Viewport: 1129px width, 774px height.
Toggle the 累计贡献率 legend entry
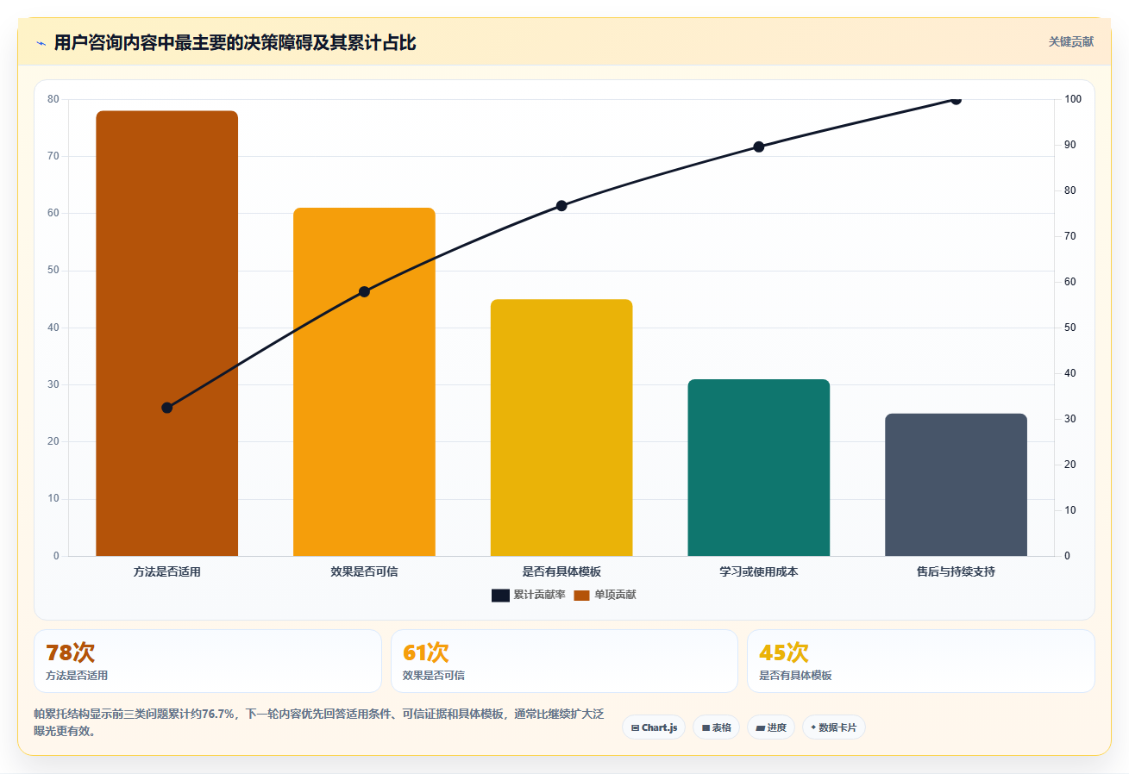click(529, 595)
